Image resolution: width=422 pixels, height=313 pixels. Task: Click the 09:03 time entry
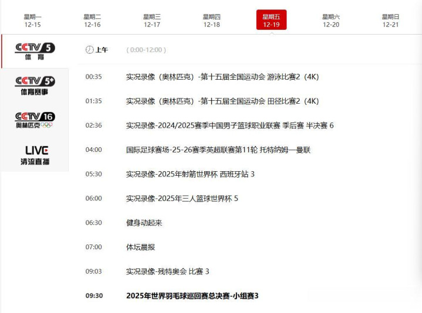[x=94, y=271]
